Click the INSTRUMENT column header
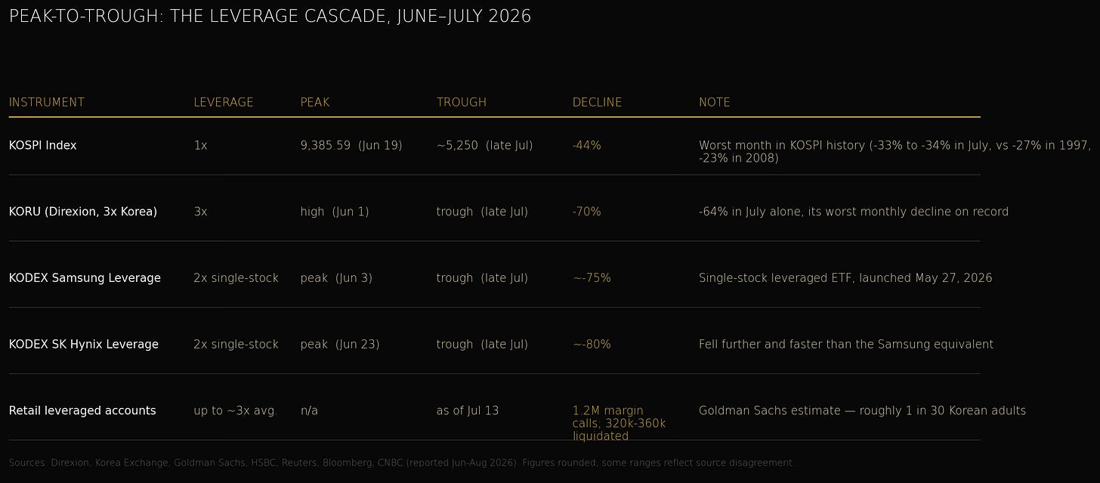Viewport: 1100px width, 483px height. tap(47, 102)
